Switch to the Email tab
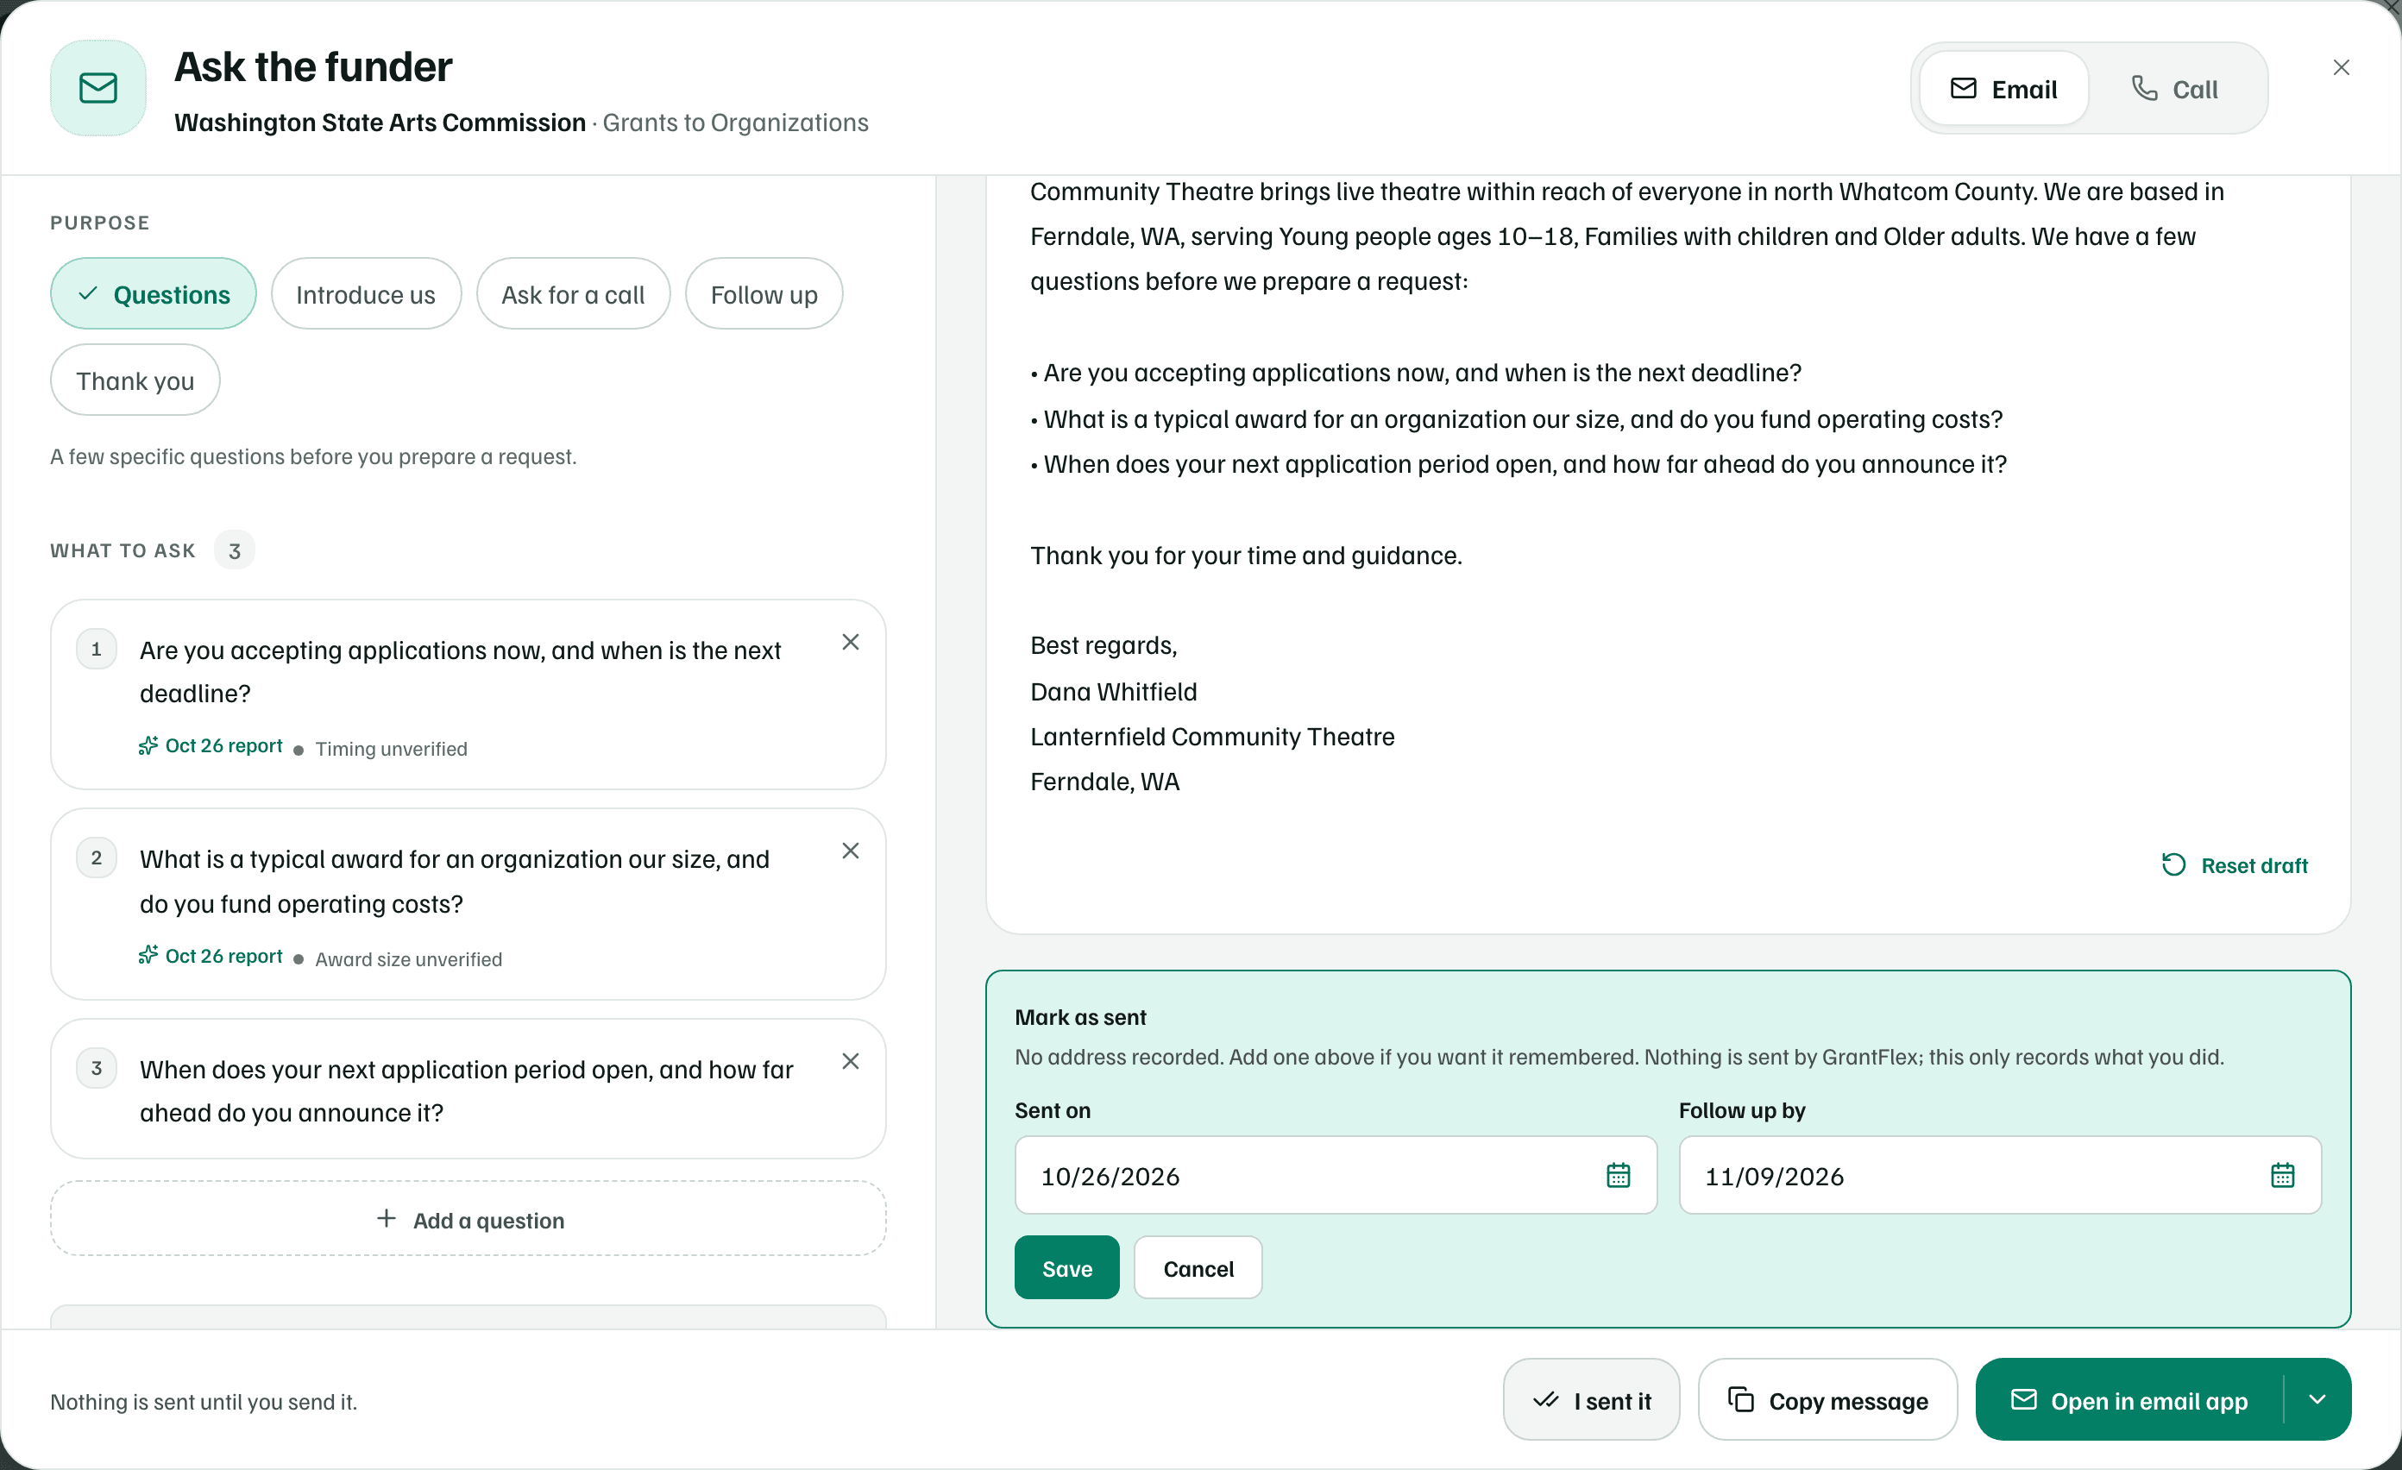The image size is (2402, 1470). pos(2003,89)
